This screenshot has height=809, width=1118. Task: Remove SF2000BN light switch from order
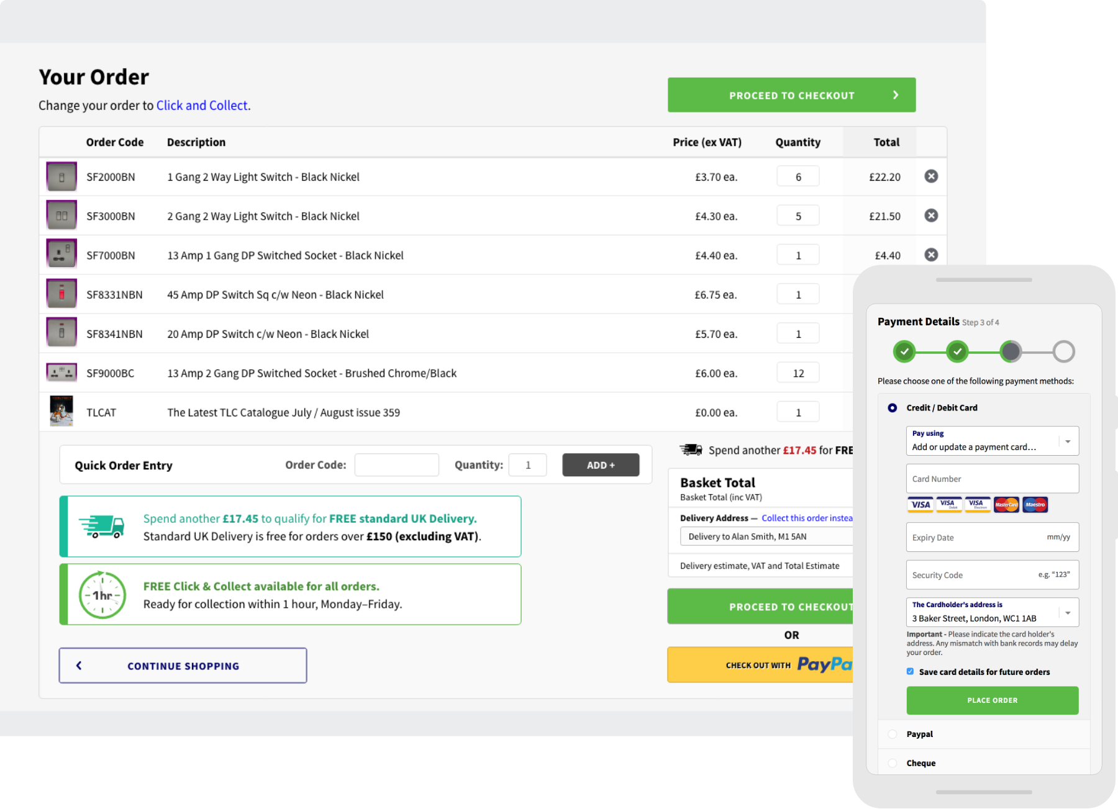931,176
